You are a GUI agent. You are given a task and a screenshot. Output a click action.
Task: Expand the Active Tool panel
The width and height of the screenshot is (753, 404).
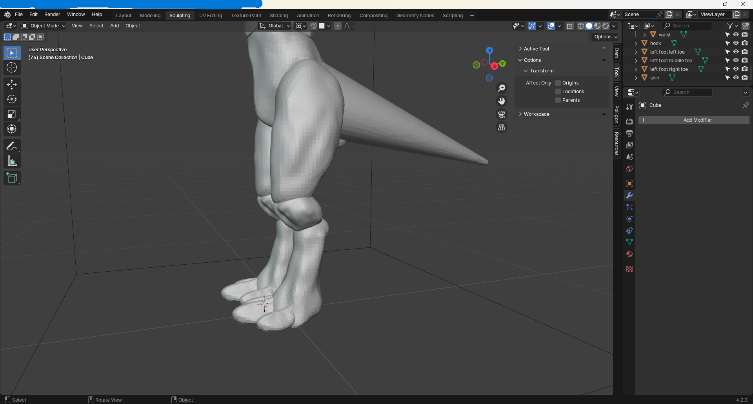coord(536,49)
